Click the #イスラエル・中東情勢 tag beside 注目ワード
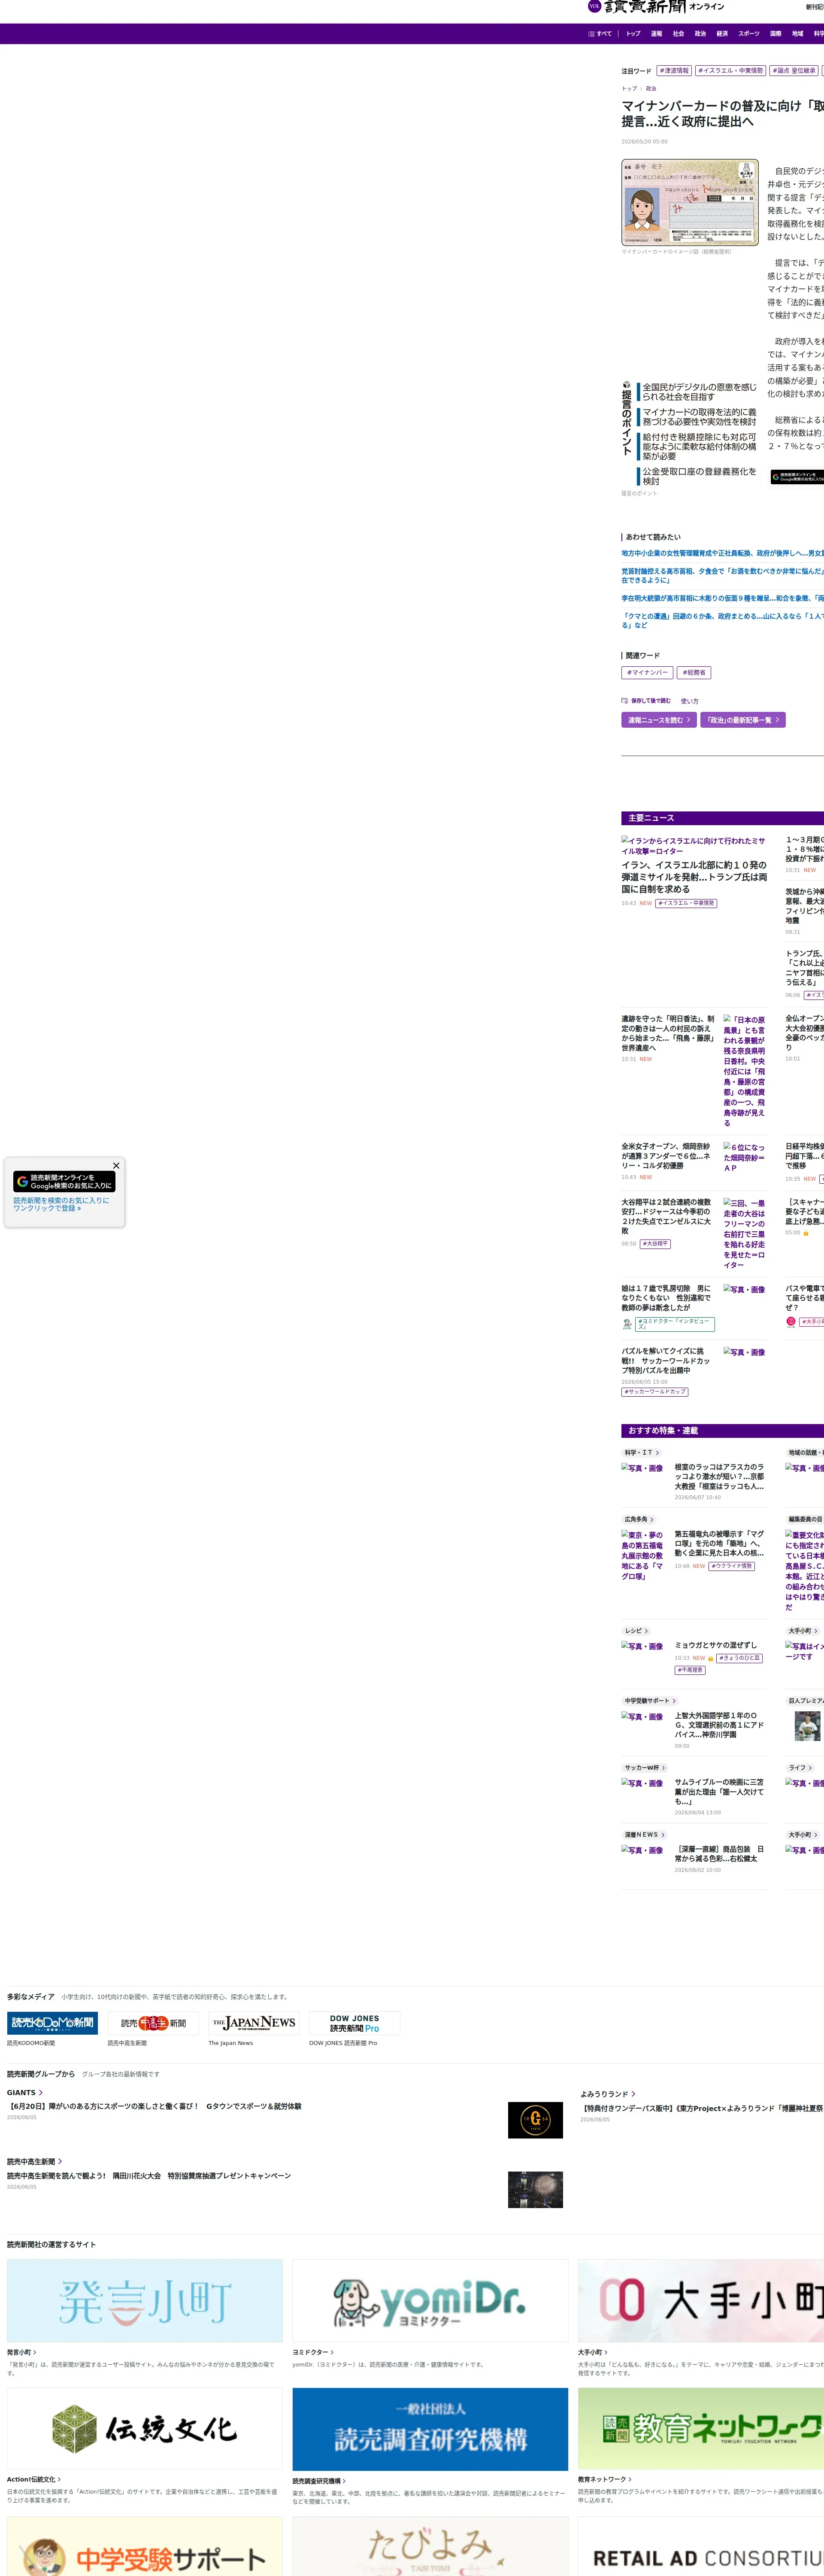The image size is (824, 2576). click(x=730, y=71)
